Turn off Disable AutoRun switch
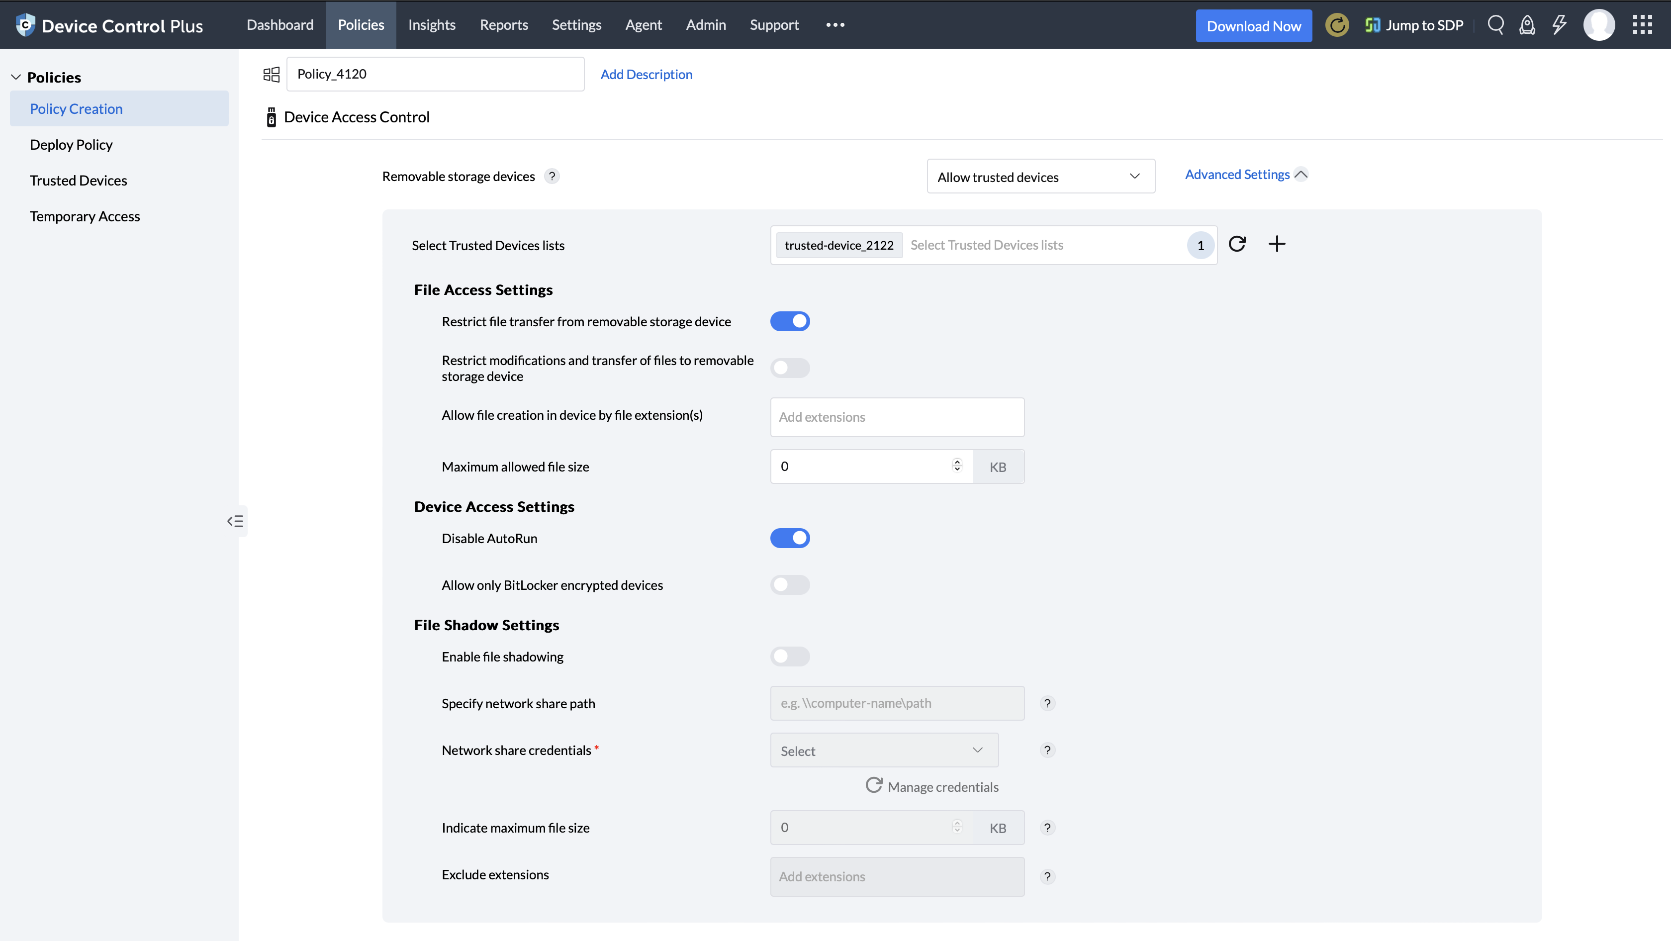This screenshot has width=1671, height=941. point(789,538)
